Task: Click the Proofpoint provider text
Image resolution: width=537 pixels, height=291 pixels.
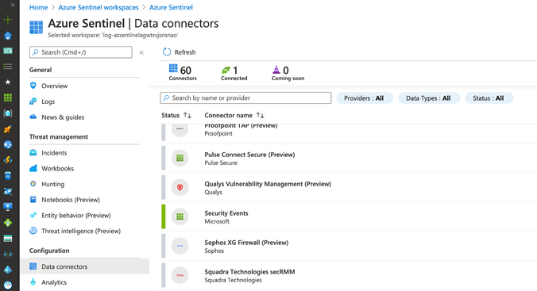Action: tap(218, 133)
